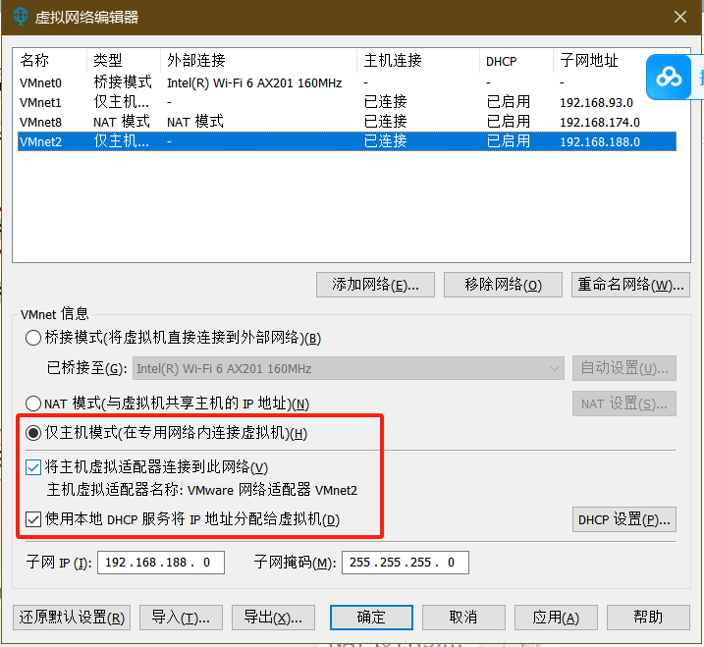Click the 子网地址 column header
The image size is (704, 647).
615,60
